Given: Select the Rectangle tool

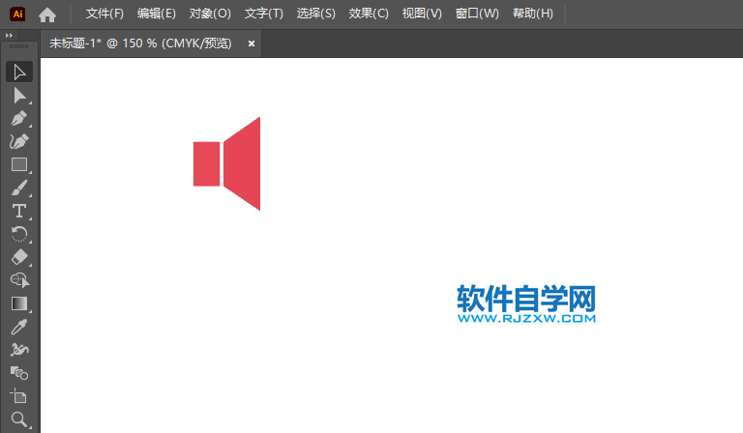Looking at the screenshot, I should pyautogui.click(x=19, y=164).
